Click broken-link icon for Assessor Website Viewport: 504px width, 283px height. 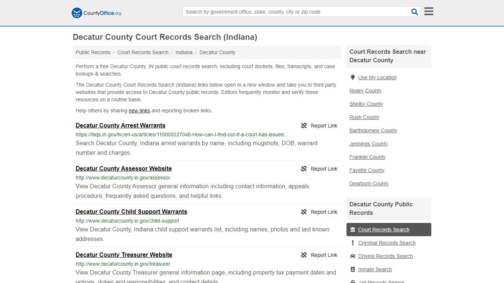304,169
